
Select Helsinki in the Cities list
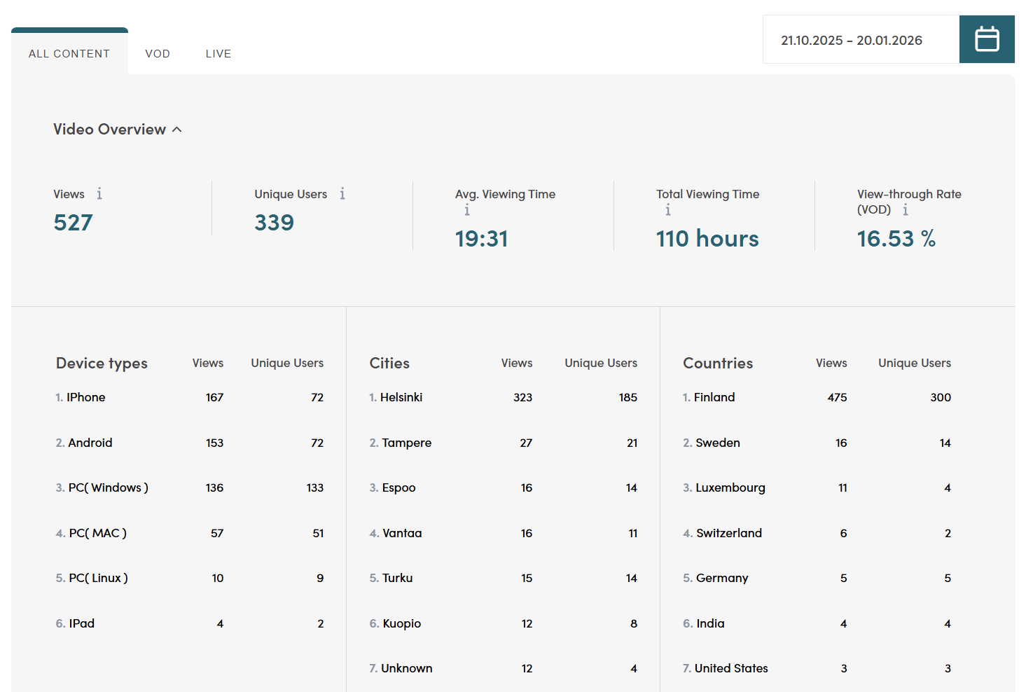tap(402, 397)
